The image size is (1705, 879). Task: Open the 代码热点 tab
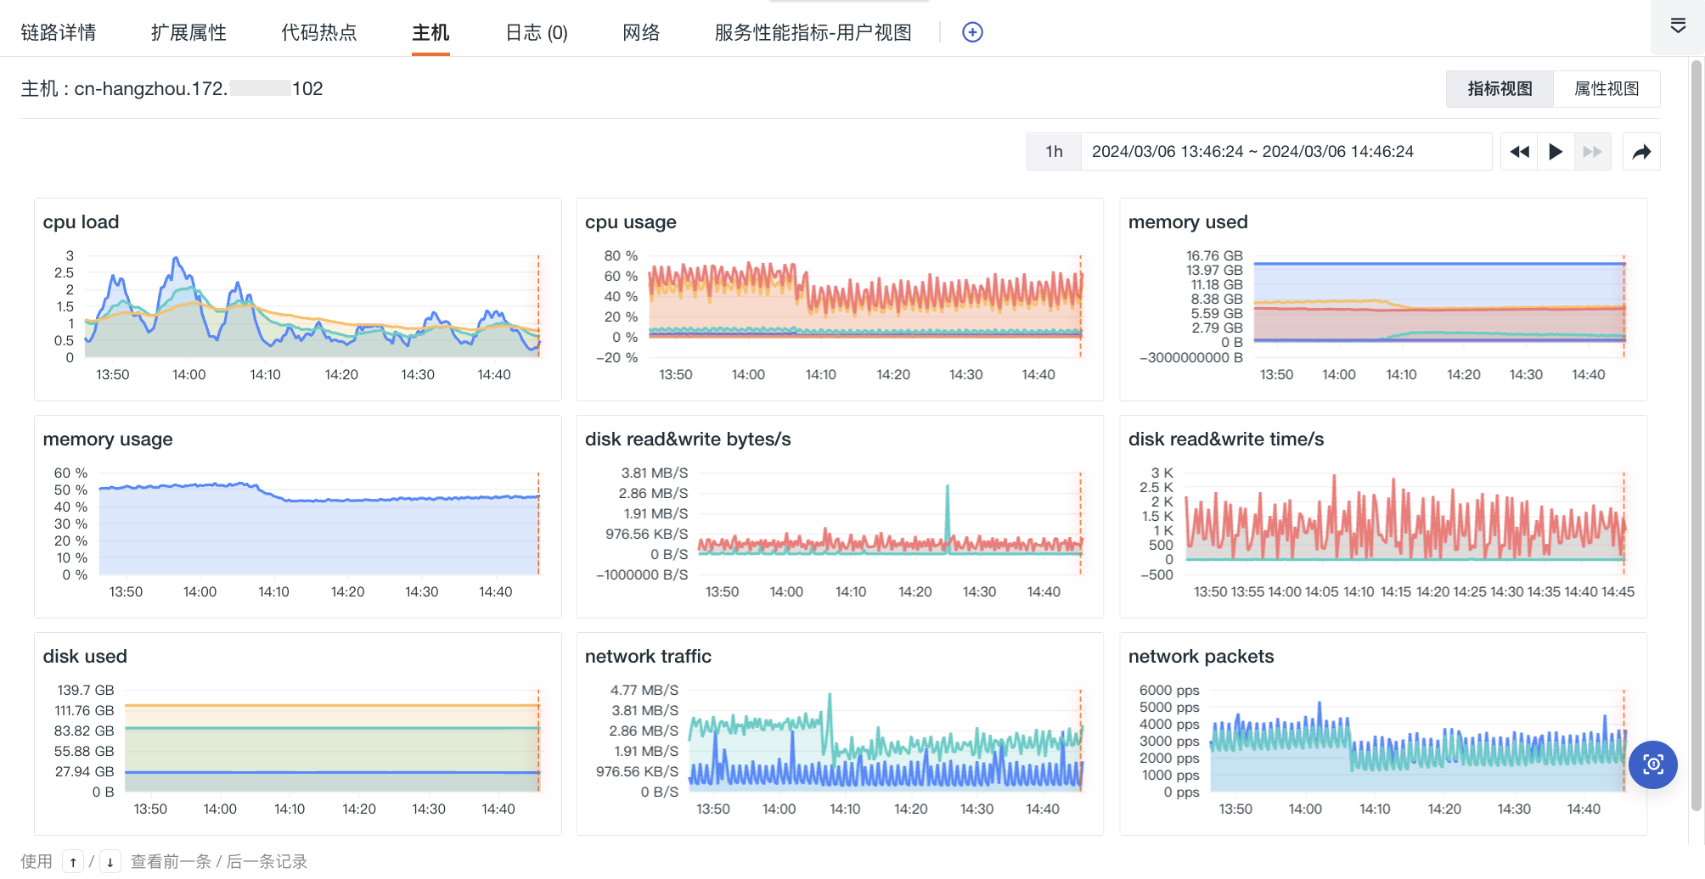319,32
